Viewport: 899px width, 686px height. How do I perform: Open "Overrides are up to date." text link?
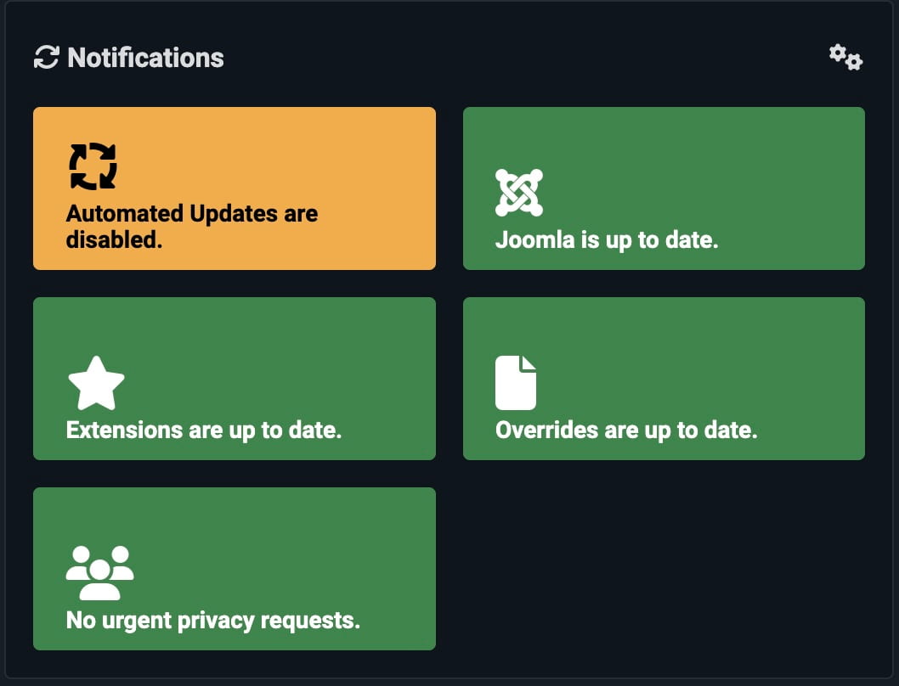click(x=626, y=430)
